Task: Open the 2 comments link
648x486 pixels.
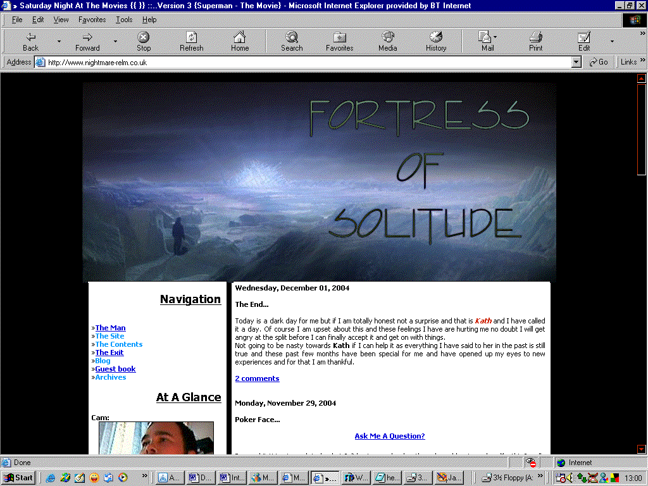Action: (x=257, y=378)
